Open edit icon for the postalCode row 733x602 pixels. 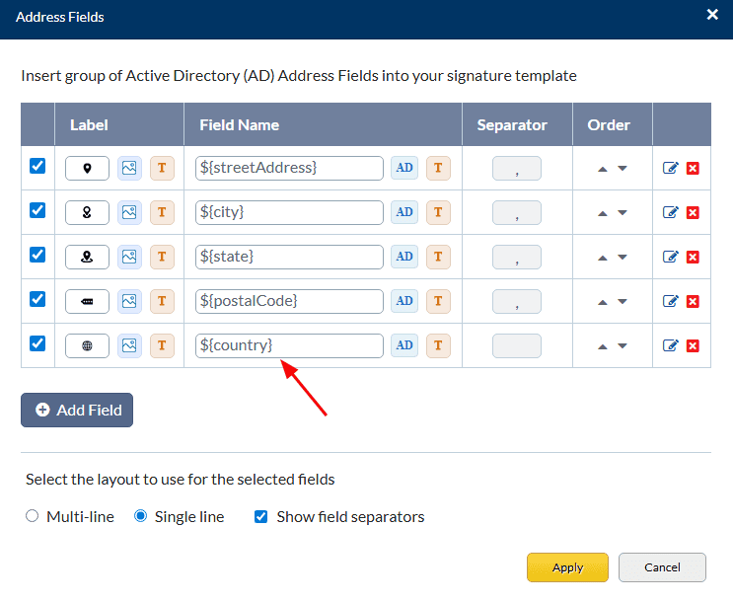point(671,302)
